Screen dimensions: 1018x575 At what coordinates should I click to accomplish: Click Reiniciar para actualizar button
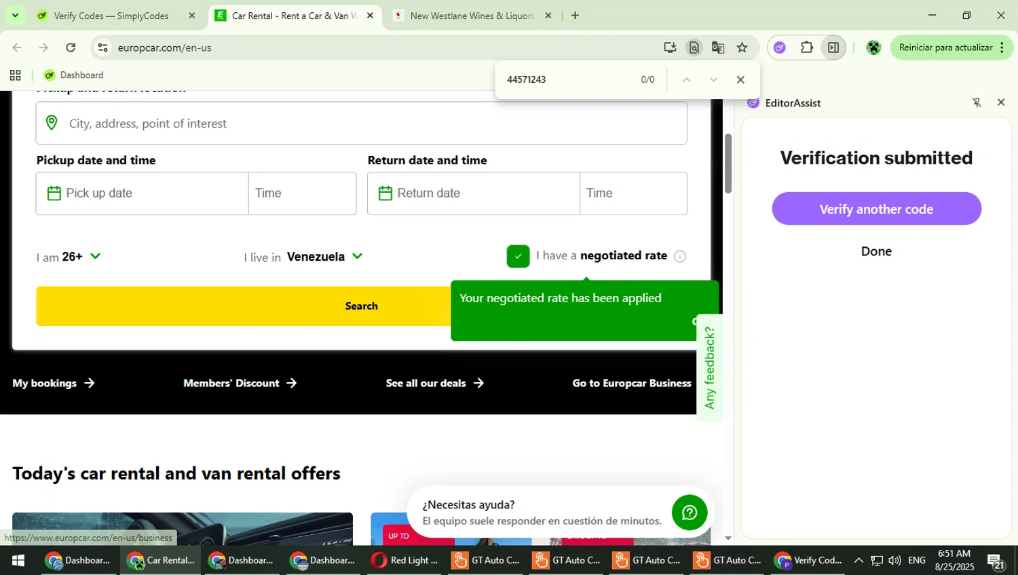(x=945, y=48)
